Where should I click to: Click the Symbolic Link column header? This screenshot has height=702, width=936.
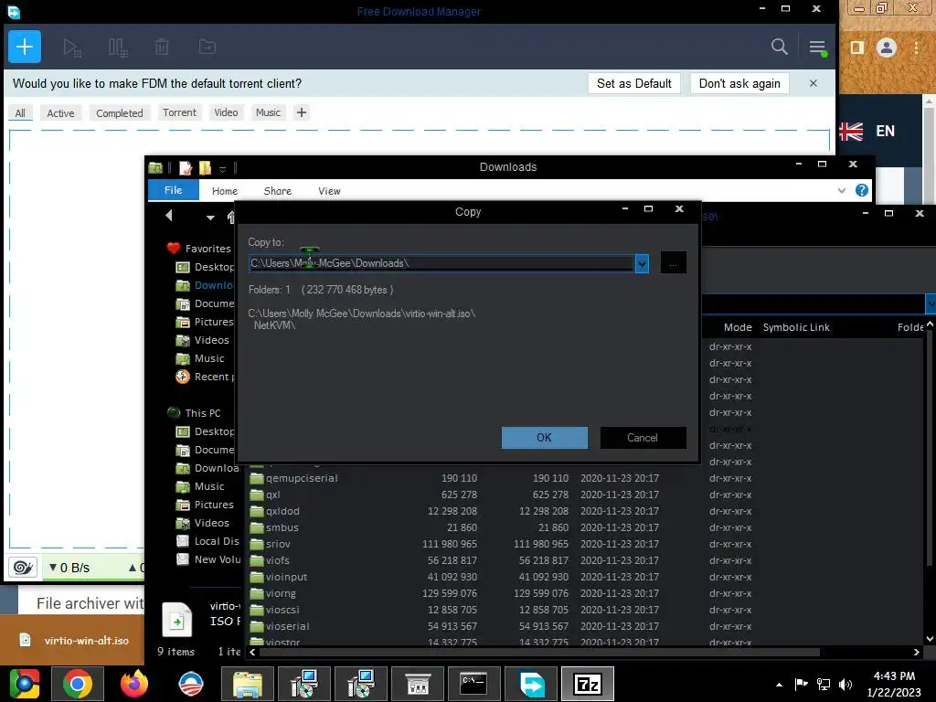click(796, 327)
